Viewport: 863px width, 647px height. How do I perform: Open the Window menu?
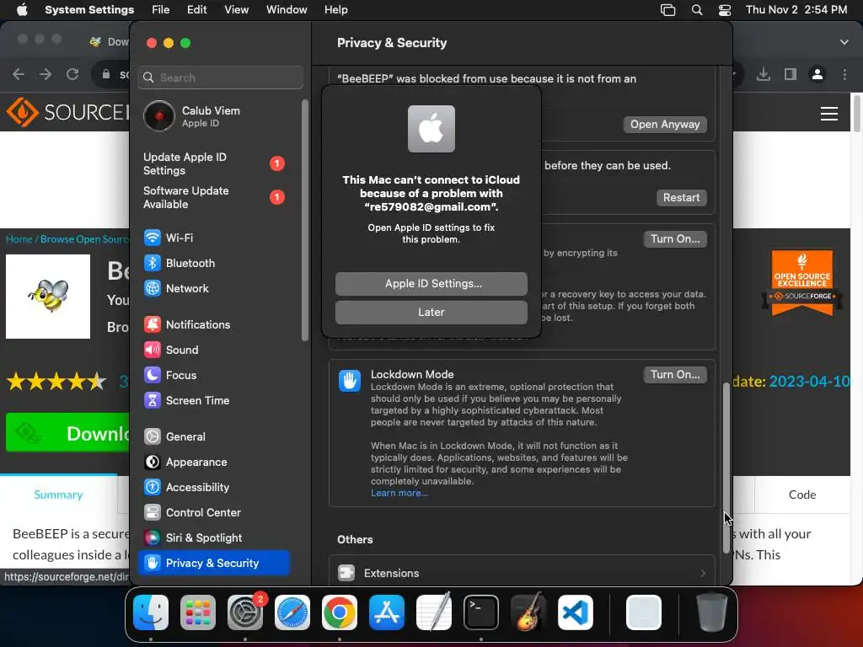[x=287, y=10]
